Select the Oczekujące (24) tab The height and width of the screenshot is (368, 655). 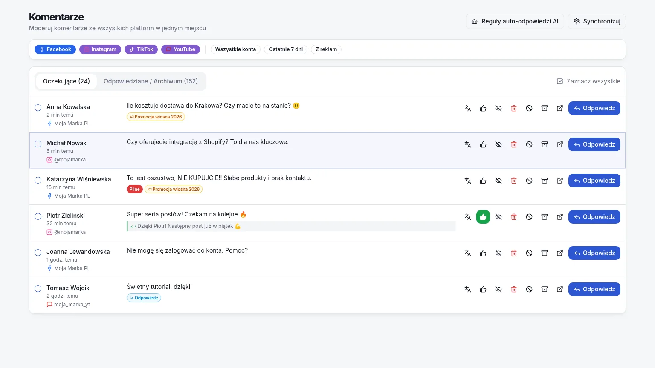coord(67,81)
